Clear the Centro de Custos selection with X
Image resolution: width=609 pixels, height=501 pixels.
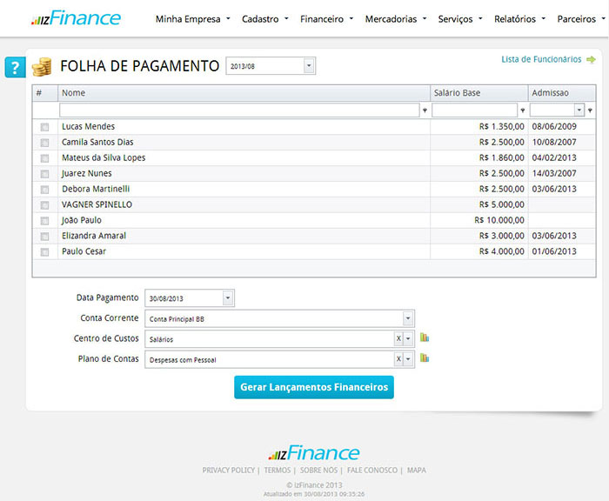coord(398,338)
